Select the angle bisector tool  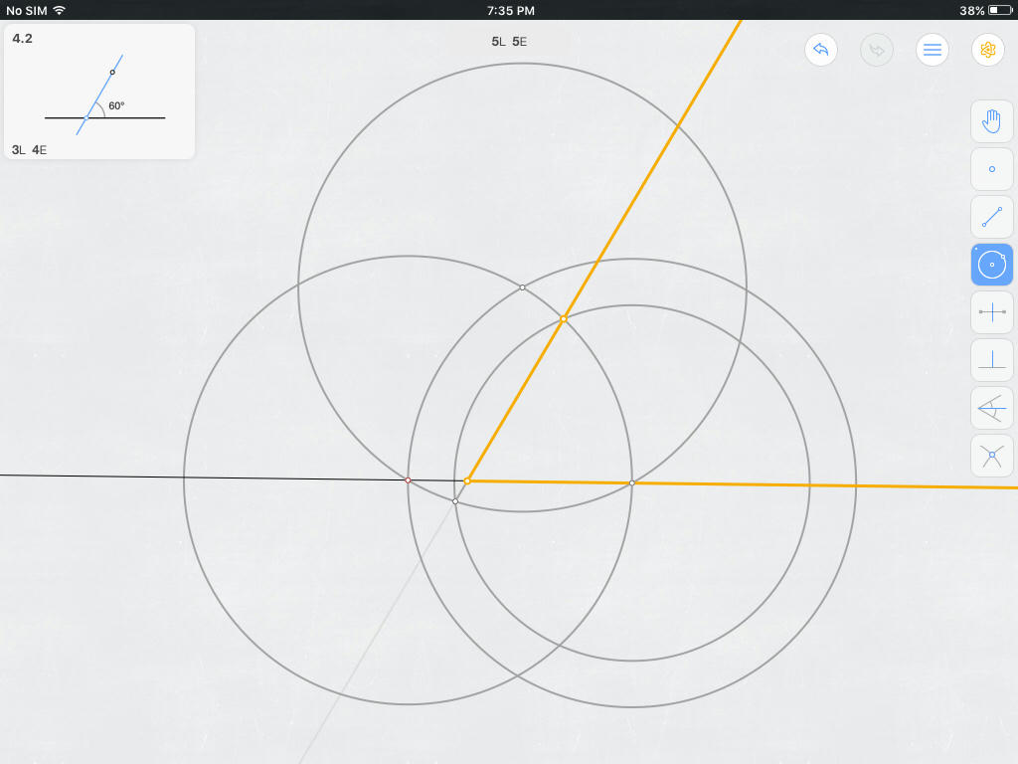[991, 407]
